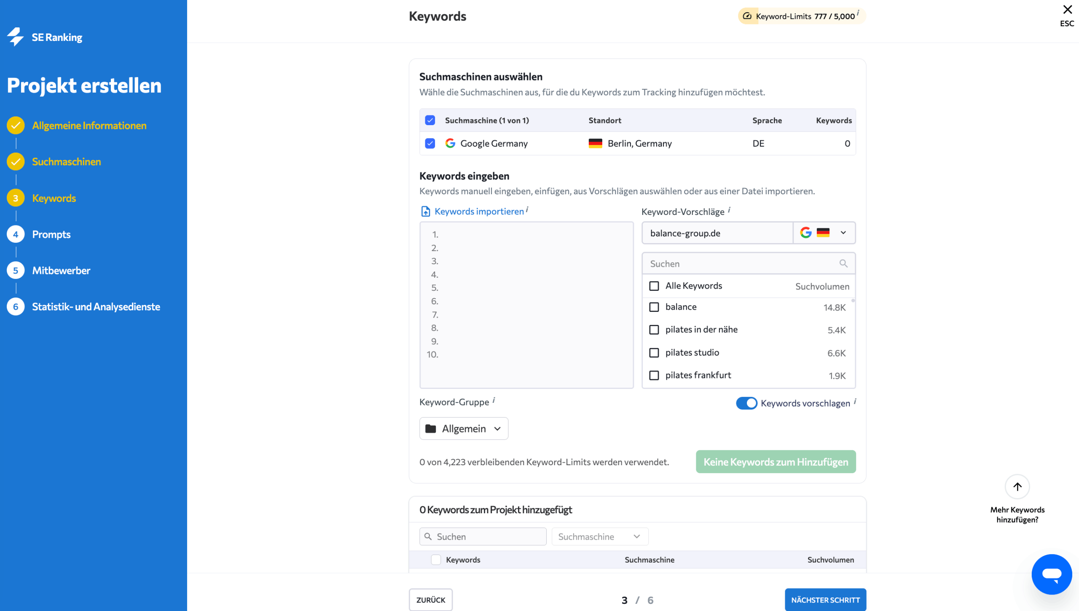Image resolution: width=1079 pixels, height=611 pixels.
Task: Expand the Allgemein keyword group dropdown
Action: click(x=464, y=429)
